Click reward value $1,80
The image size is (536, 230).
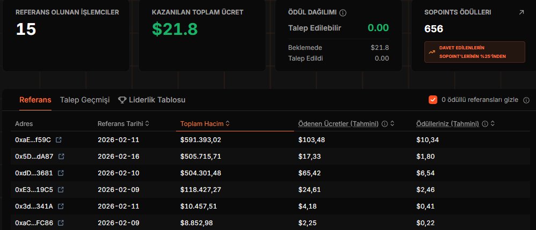[425, 157]
